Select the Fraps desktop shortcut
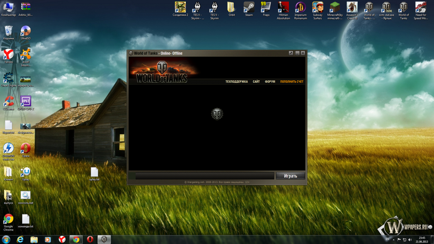Image resolution: width=434 pixels, height=244 pixels. (x=266, y=9)
